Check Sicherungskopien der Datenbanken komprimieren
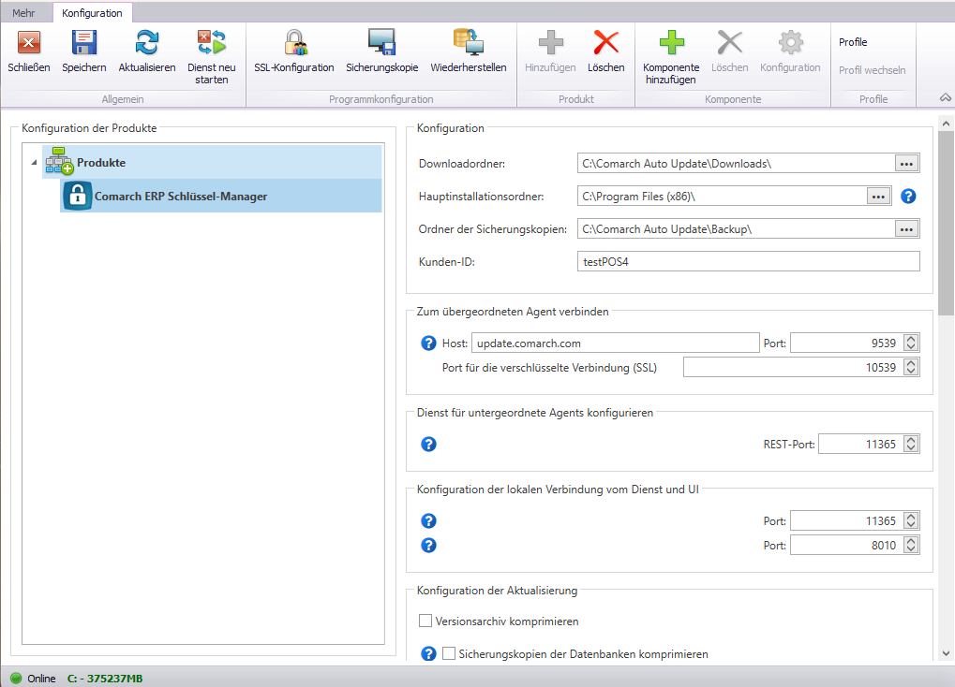955x687 pixels. [449, 653]
